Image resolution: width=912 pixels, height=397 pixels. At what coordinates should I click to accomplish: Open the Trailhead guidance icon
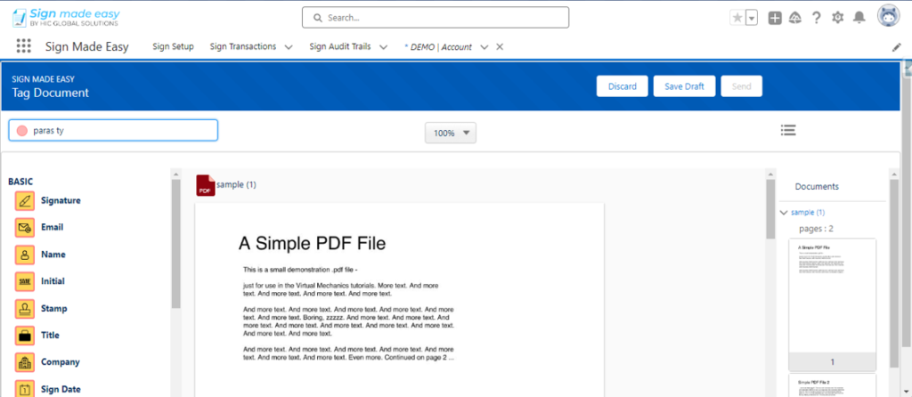point(795,18)
